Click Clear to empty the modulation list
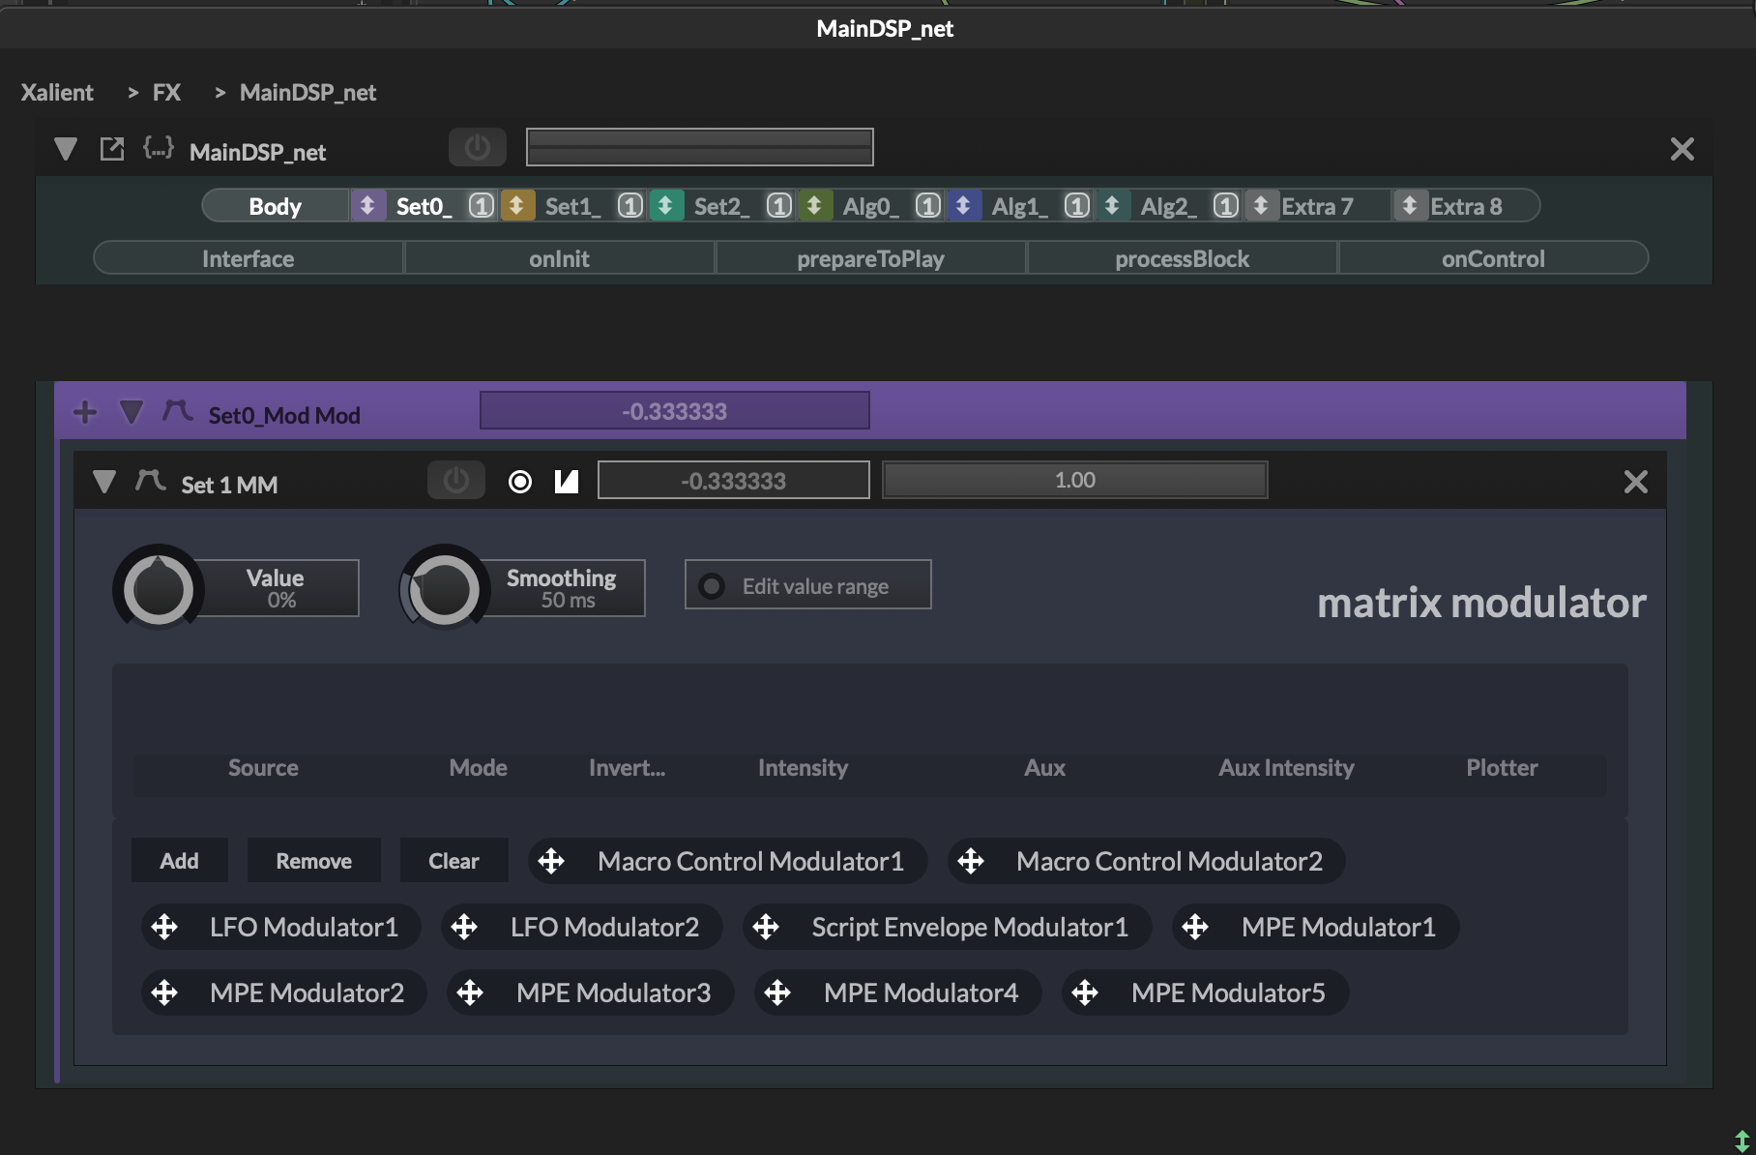Screen dimensions: 1756x1155 pyautogui.click(x=454, y=860)
